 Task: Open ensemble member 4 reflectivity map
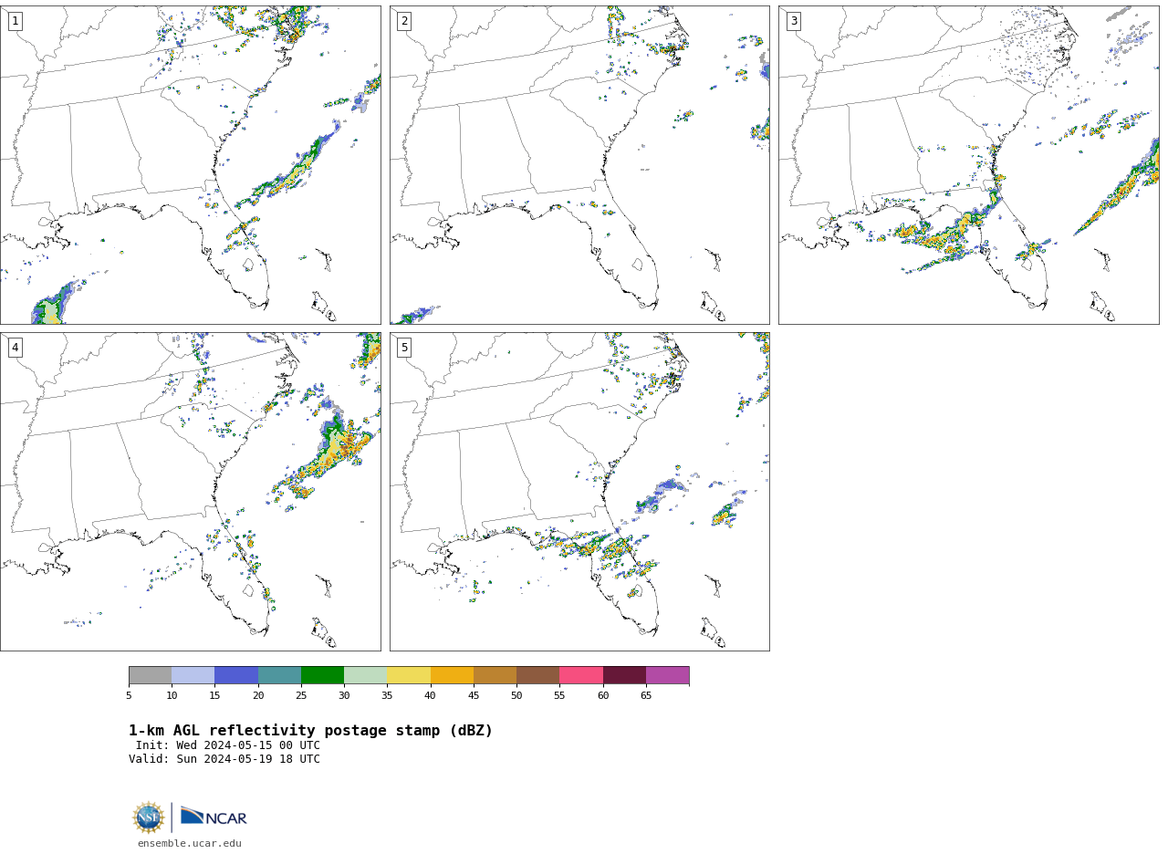tap(191, 492)
